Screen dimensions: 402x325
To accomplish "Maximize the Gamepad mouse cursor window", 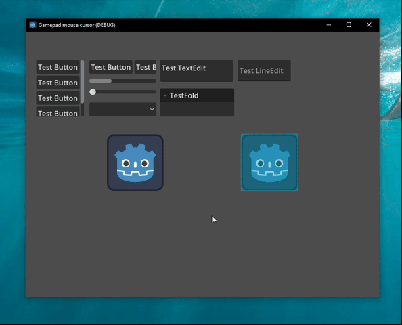I will tap(349, 25).
